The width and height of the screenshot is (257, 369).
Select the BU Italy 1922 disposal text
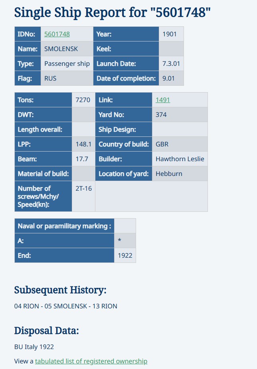click(34, 347)
